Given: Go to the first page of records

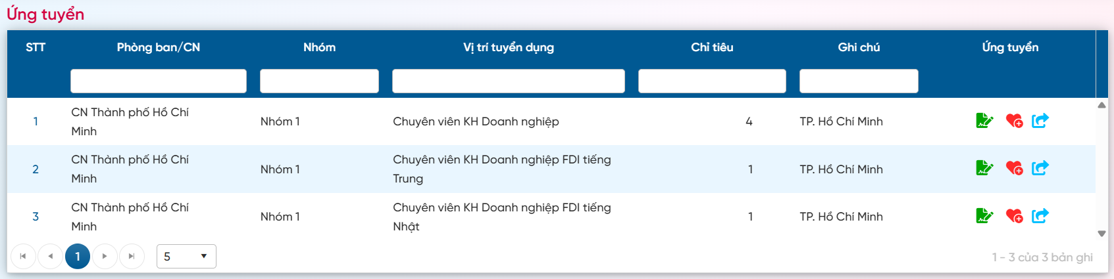Looking at the screenshot, I should click(23, 256).
